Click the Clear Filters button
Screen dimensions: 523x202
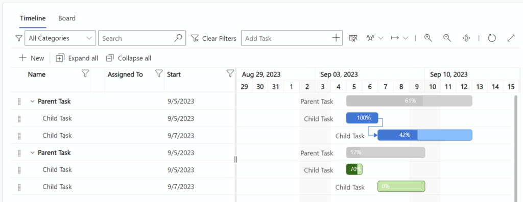click(213, 38)
